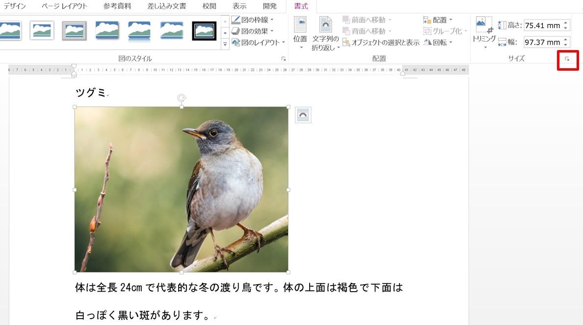The height and width of the screenshot is (325, 583).
Task: Open the Picture Layout (図のレイアウト) dropdown
Action: click(x=258, y=43)
